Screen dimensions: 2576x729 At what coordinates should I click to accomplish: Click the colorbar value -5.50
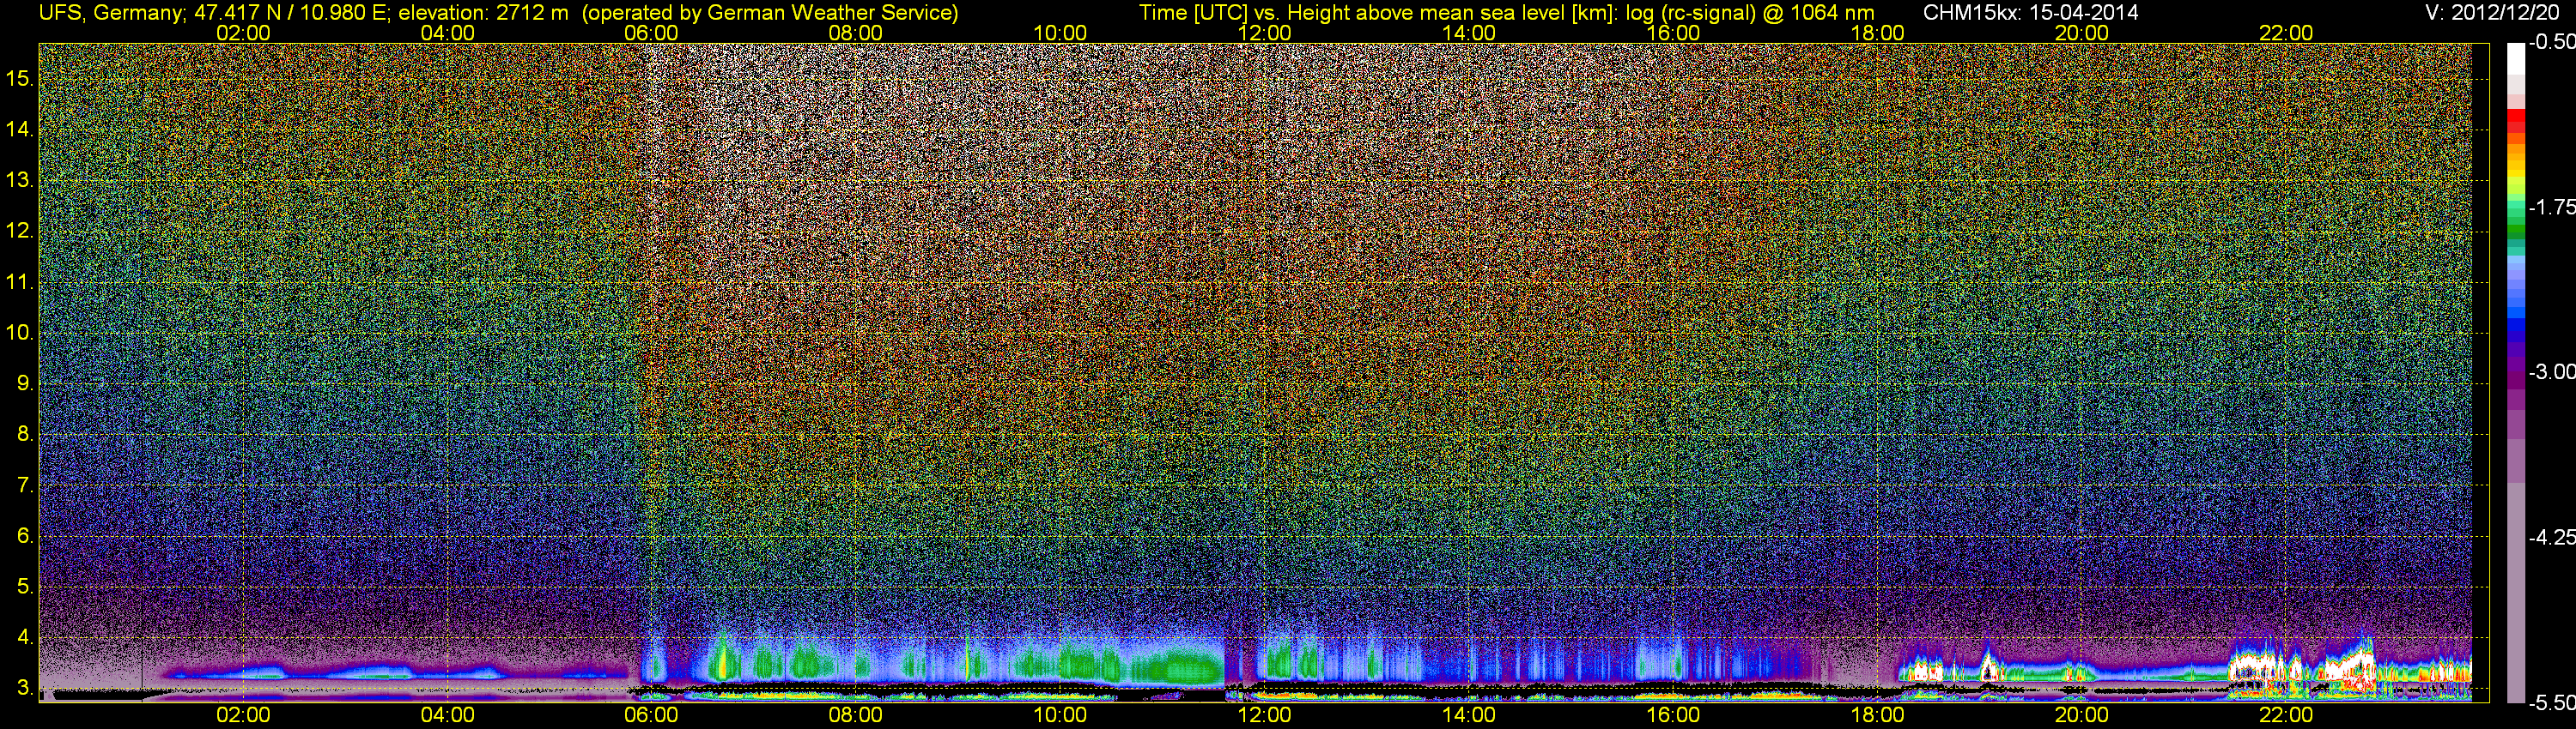point(2551,703)
